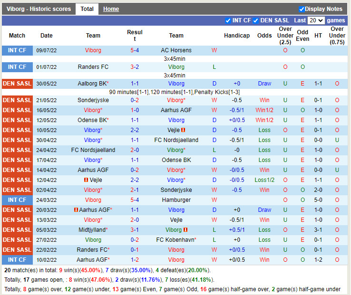Open the FC Kobenhavn team link

pyautogui.click(x=175, y=240)
